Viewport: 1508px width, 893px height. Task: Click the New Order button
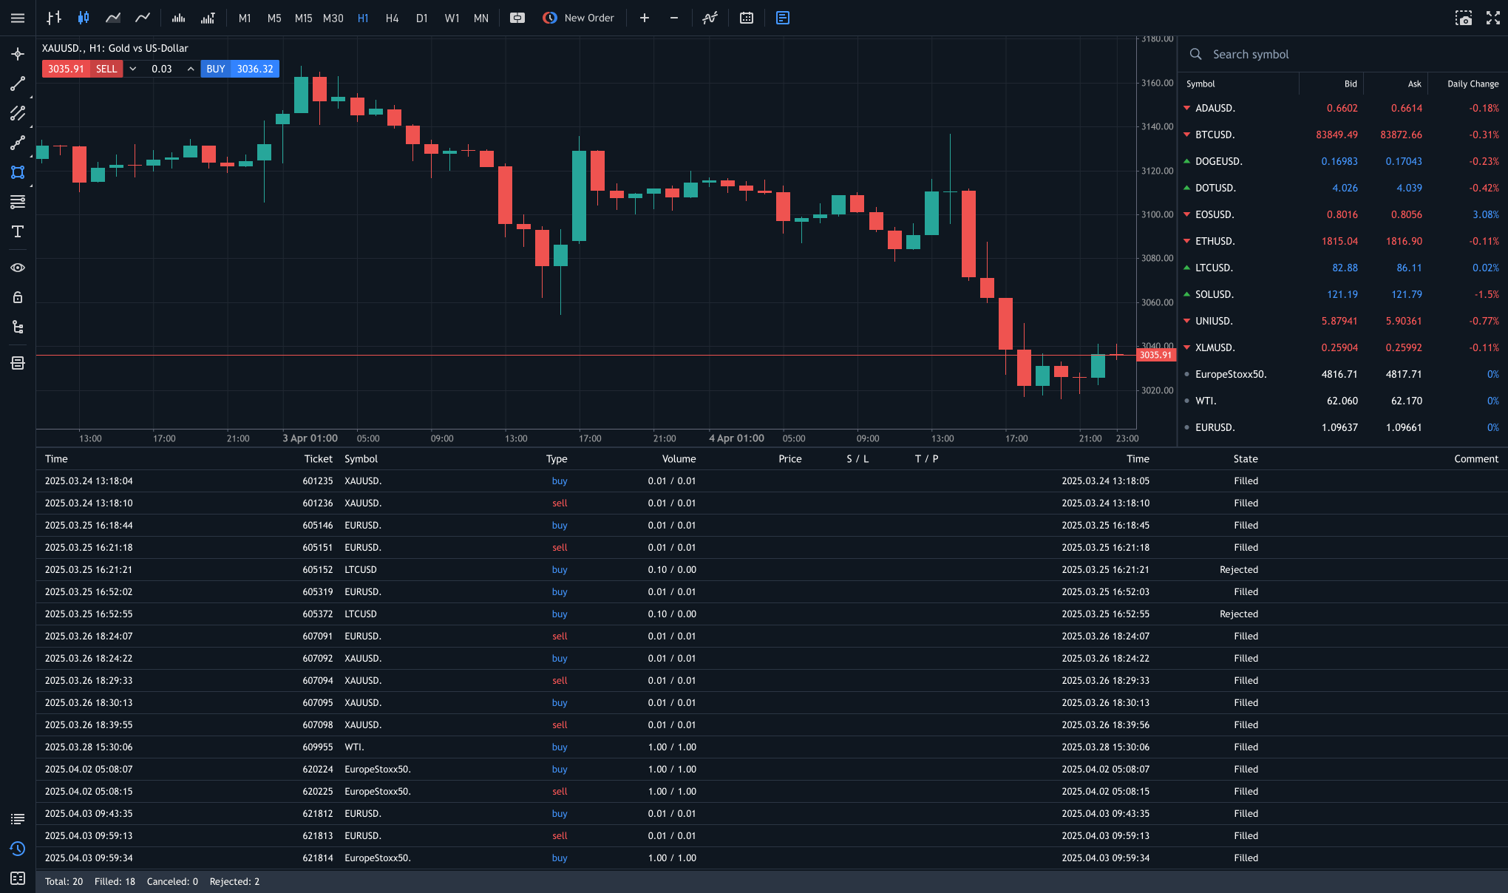pos(579,18)
